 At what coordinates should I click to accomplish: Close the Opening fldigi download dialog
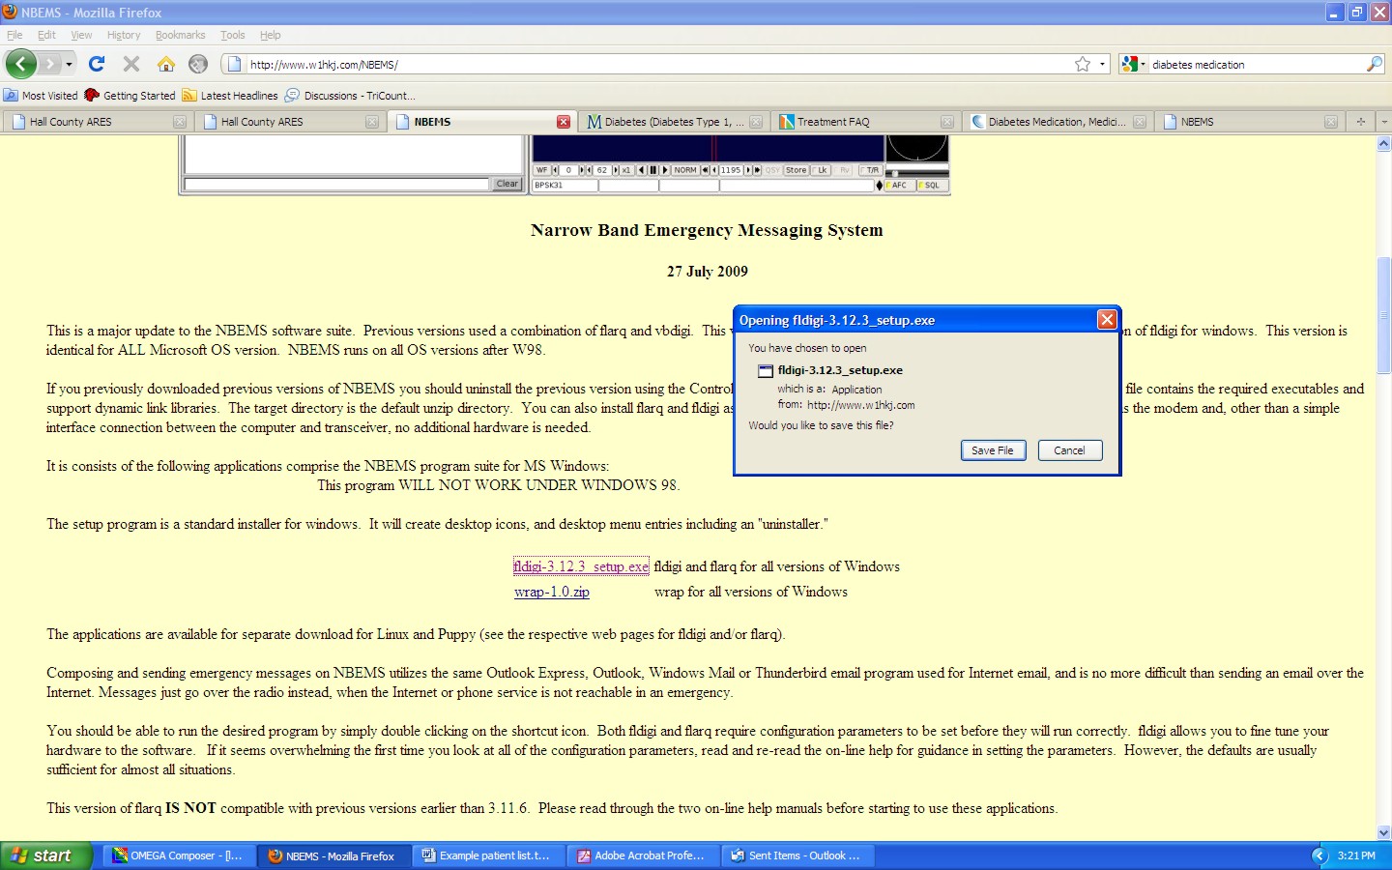coord(1107,320)
